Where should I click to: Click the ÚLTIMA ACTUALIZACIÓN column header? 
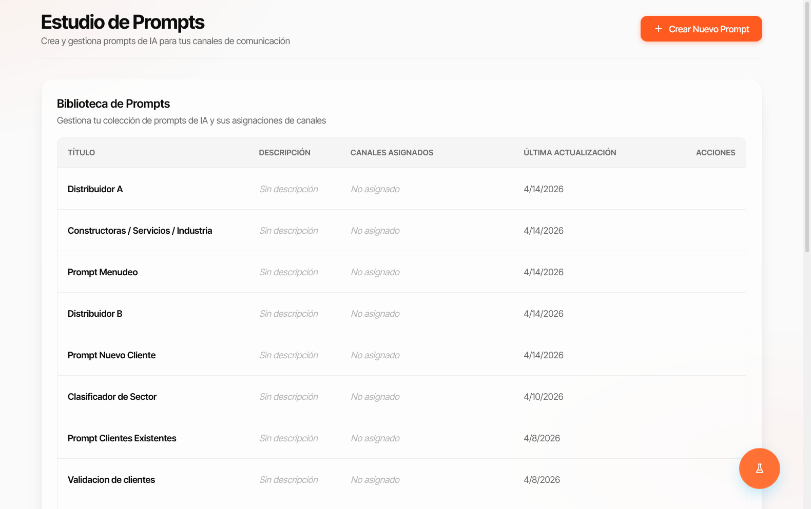click(x=570, y=153)
